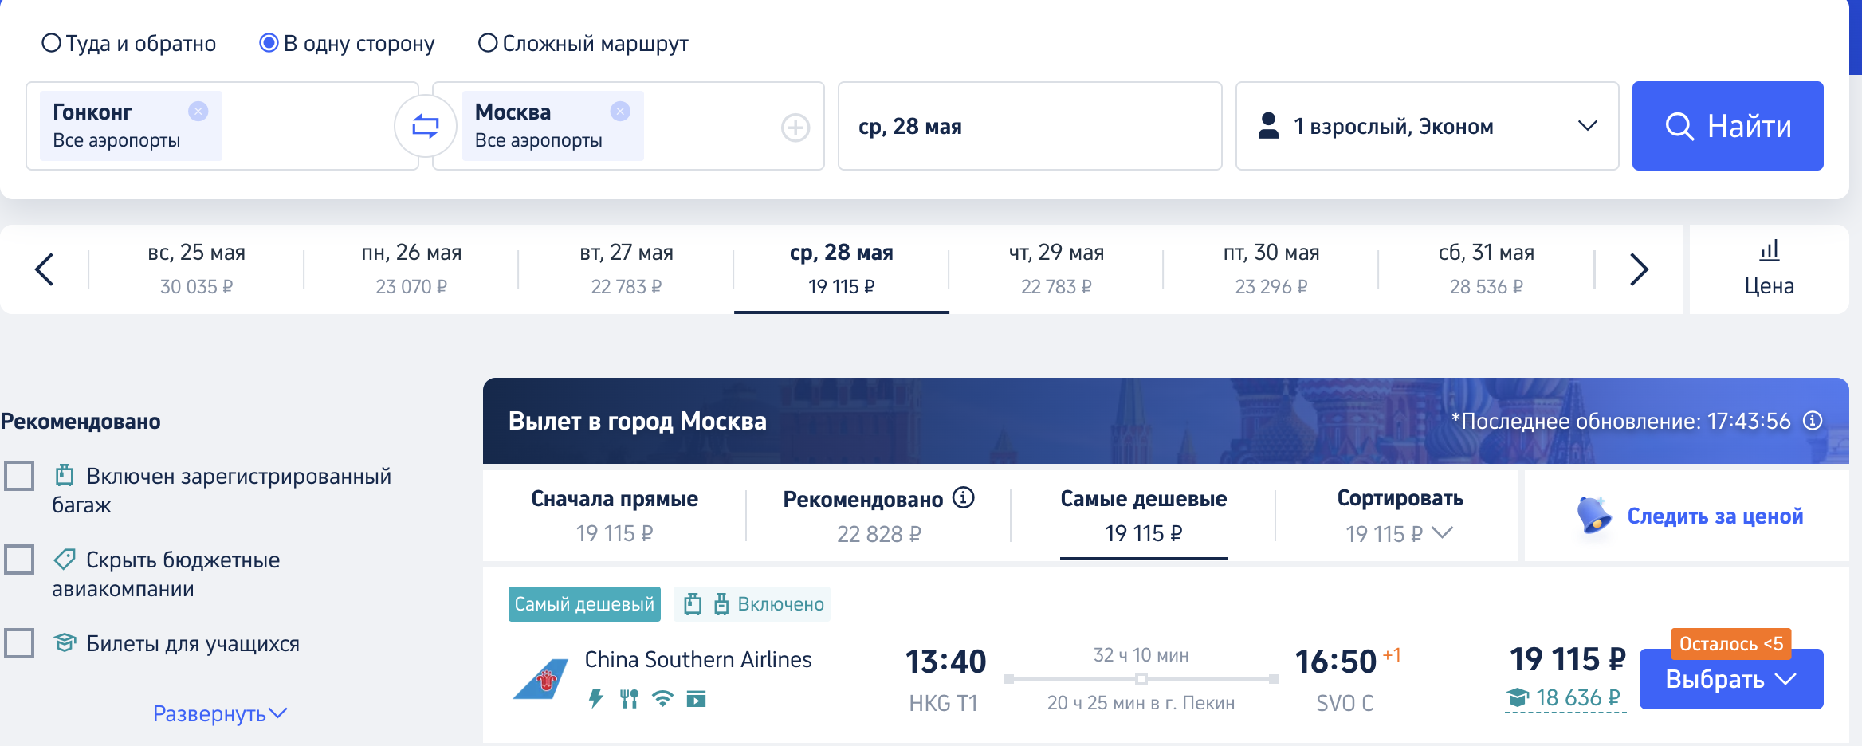Show next dates with right arrow
The image size is (1862, 746).
tap(1639, 269)
